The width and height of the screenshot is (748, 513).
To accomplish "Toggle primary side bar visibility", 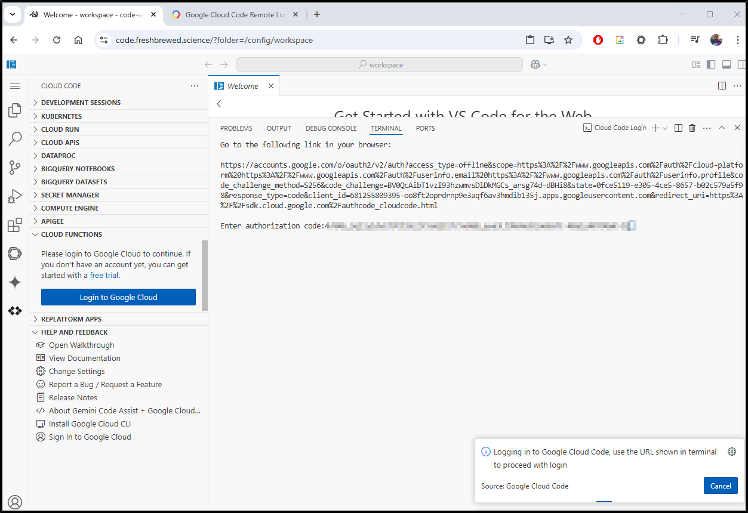I will 710,64.
